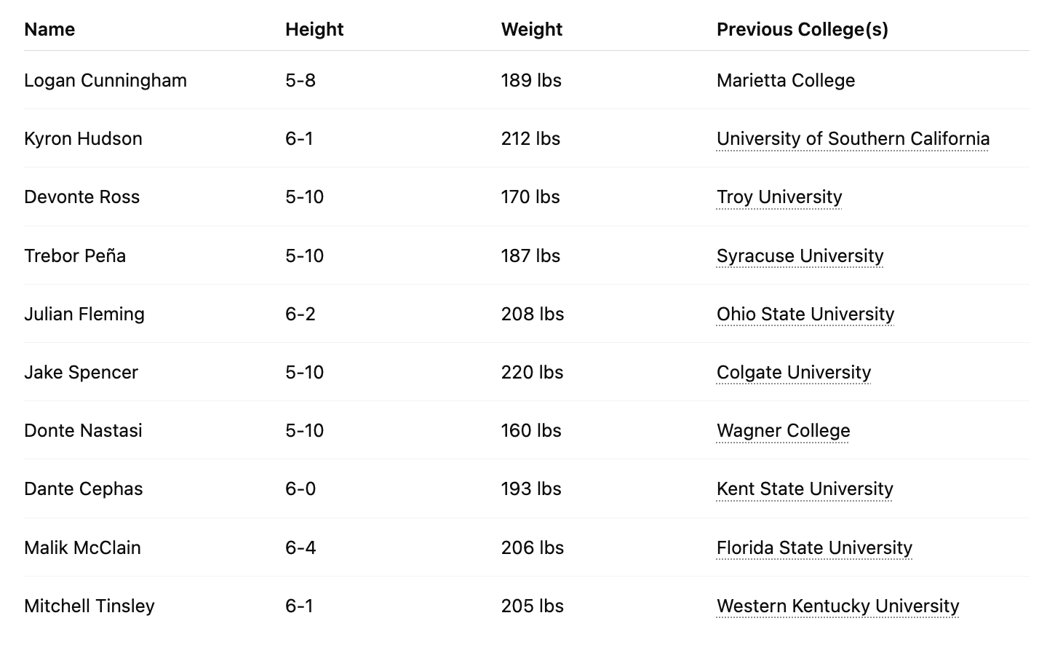Click the Previous College(s) column header
Image resolution: width=1039 pixels, height=645 pixels.
point(803,30)
